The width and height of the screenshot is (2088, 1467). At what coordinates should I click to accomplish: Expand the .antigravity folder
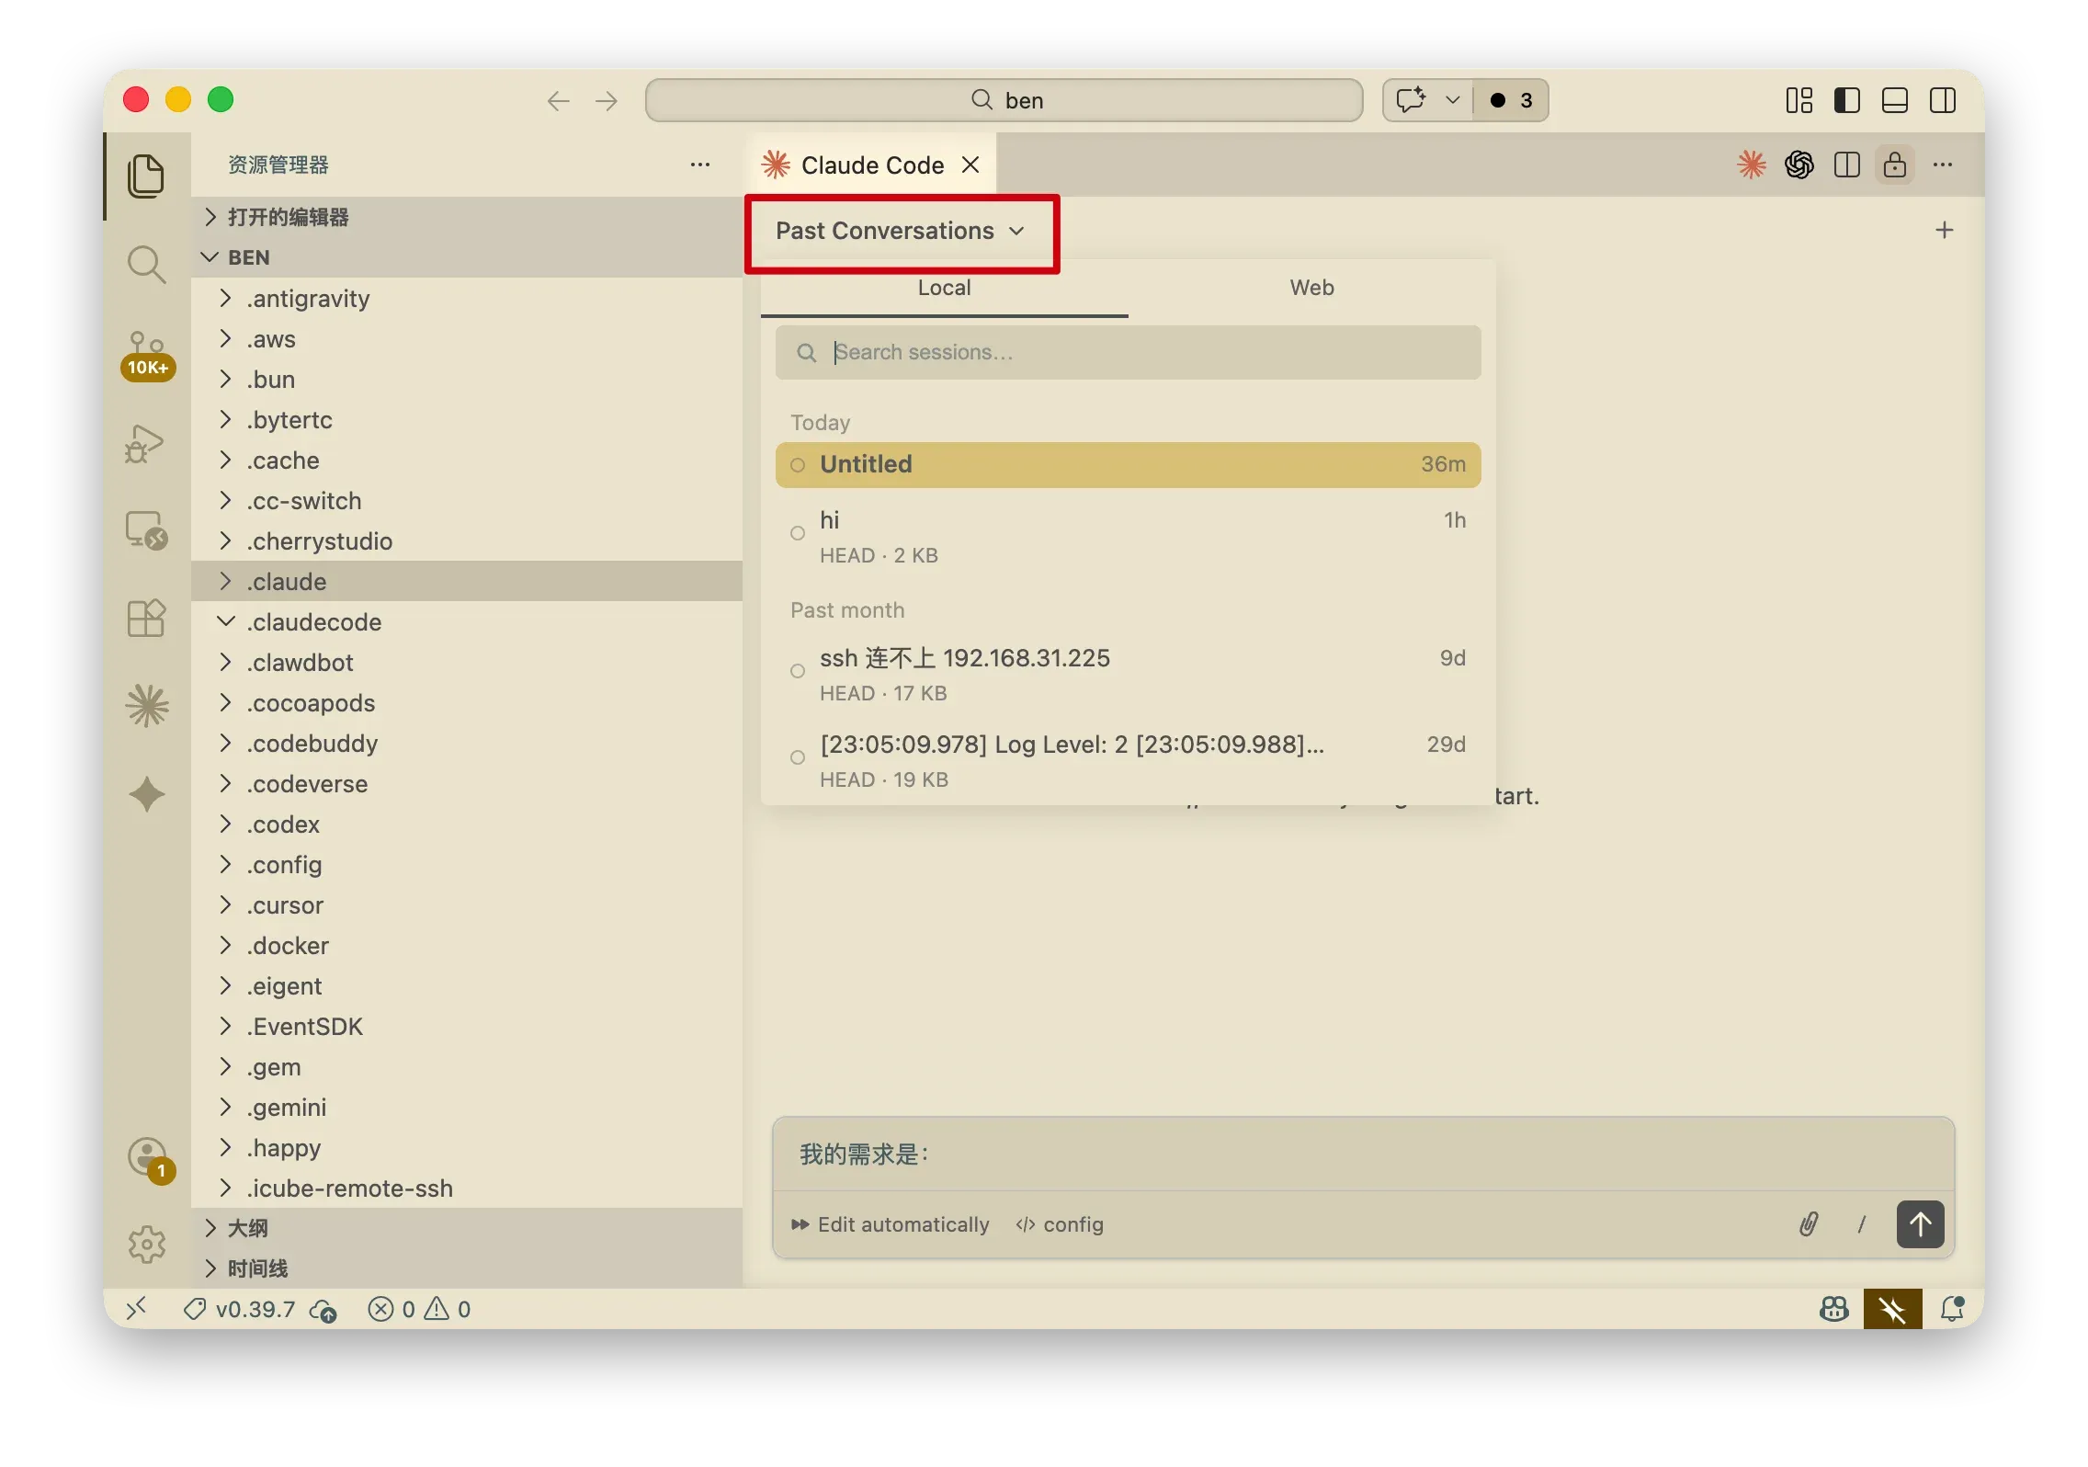(467, 298)
